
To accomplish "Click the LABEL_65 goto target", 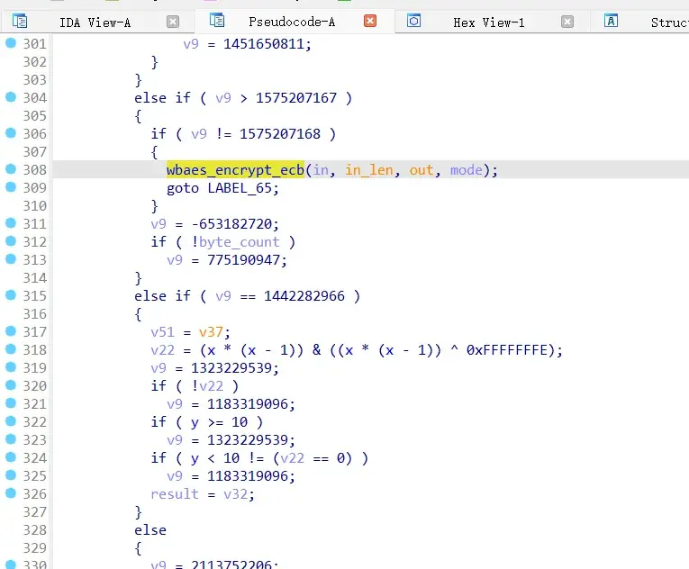I will point(240,188).
